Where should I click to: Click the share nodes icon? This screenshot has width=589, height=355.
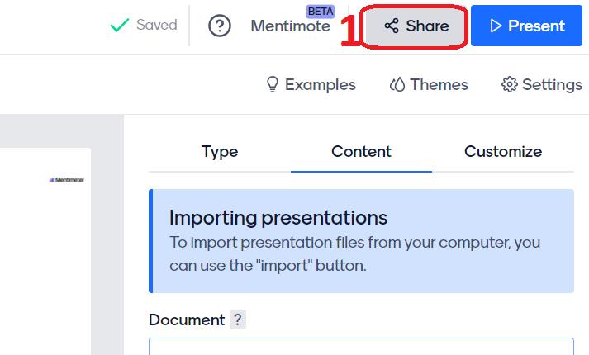click(x=392, y=26)
